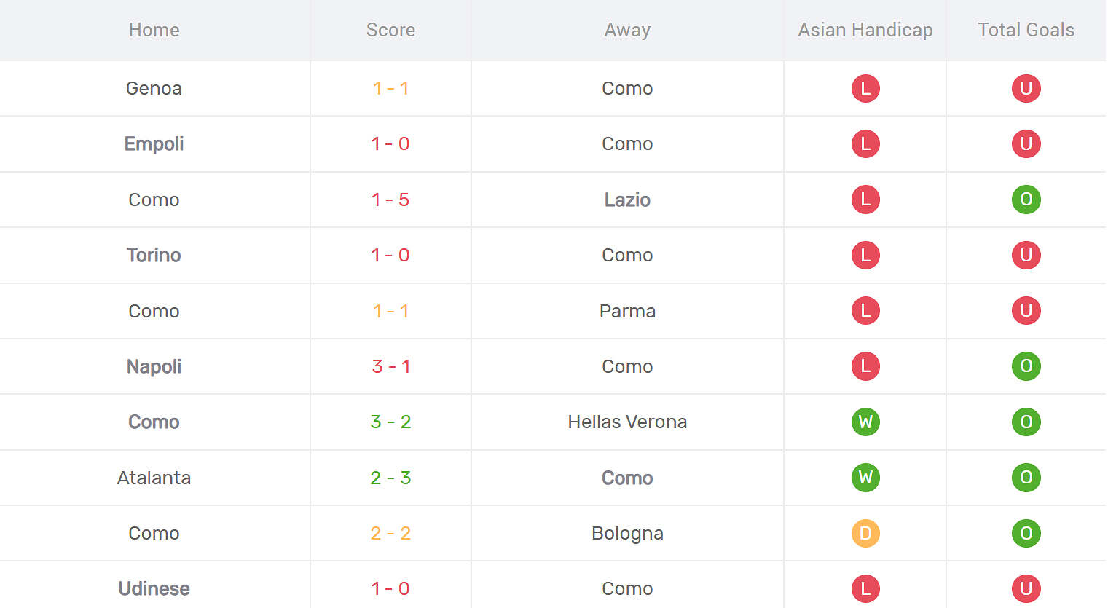Screen dimensions: 1108x608
Task: Click the O total goals badge in Napoli row
Action: [x=1026, y=366]
